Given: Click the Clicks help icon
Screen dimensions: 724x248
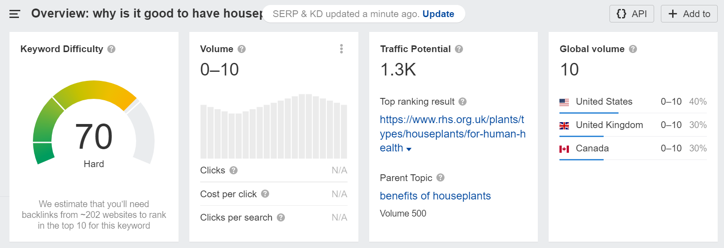Looking at the screenshot, I should pyautogui.click(x=234, y=170).
